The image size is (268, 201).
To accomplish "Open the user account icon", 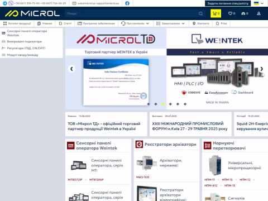I will click(x=259, y=13).
